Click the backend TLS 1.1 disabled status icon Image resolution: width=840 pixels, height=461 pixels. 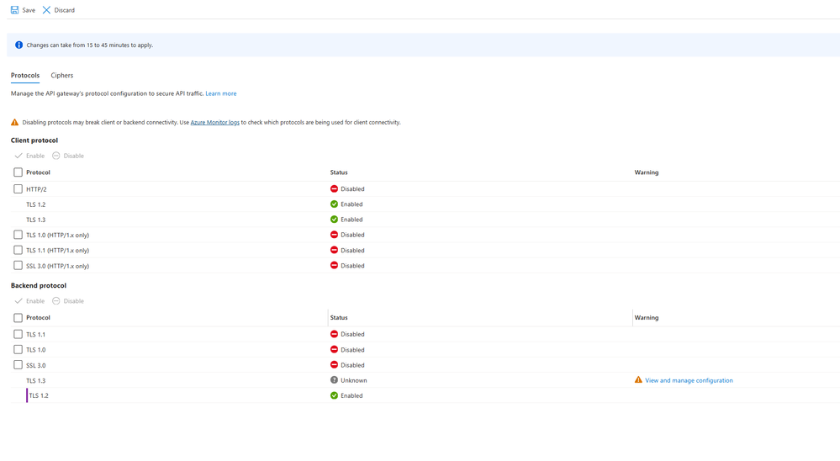pos(334,334)
